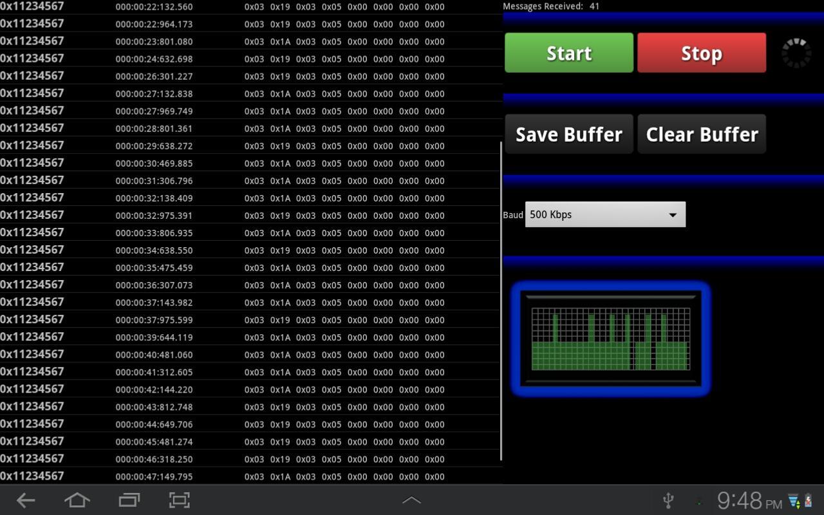Tap the charging battery icon
824x515 pixels.
tap(808, 500)
